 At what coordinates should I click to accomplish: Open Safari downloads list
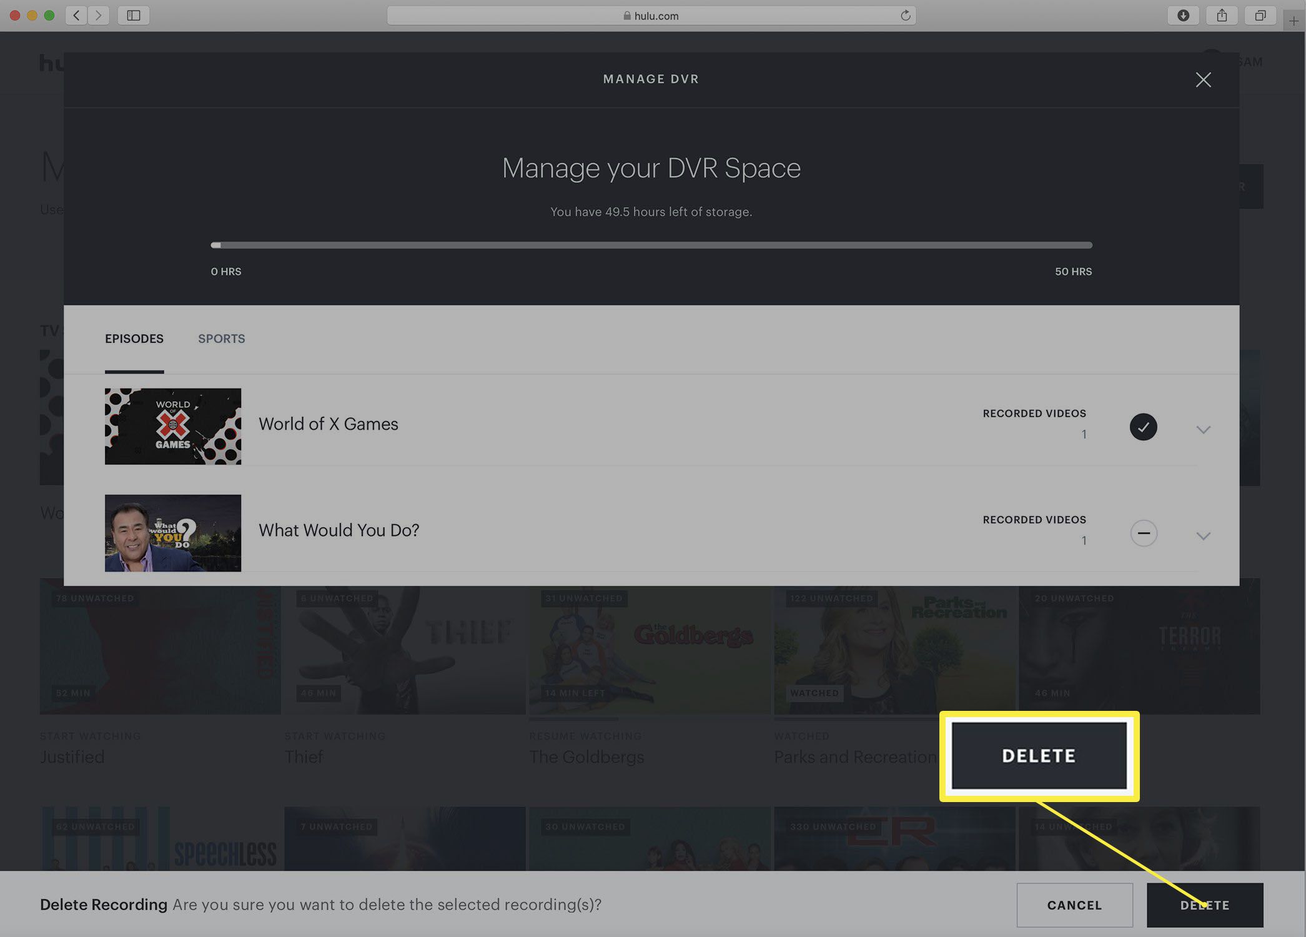pyautogui.click(x=1183, y=16)
